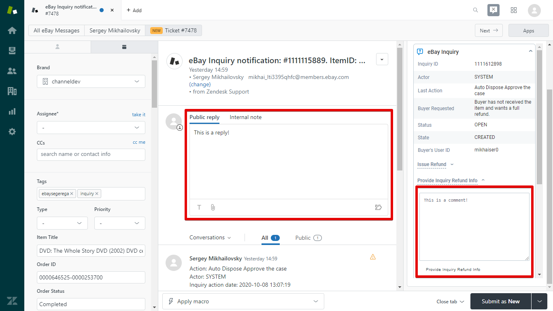
Task: Open the Assignee dropdown
Action: pyautogui.click(x=91, y=128)
